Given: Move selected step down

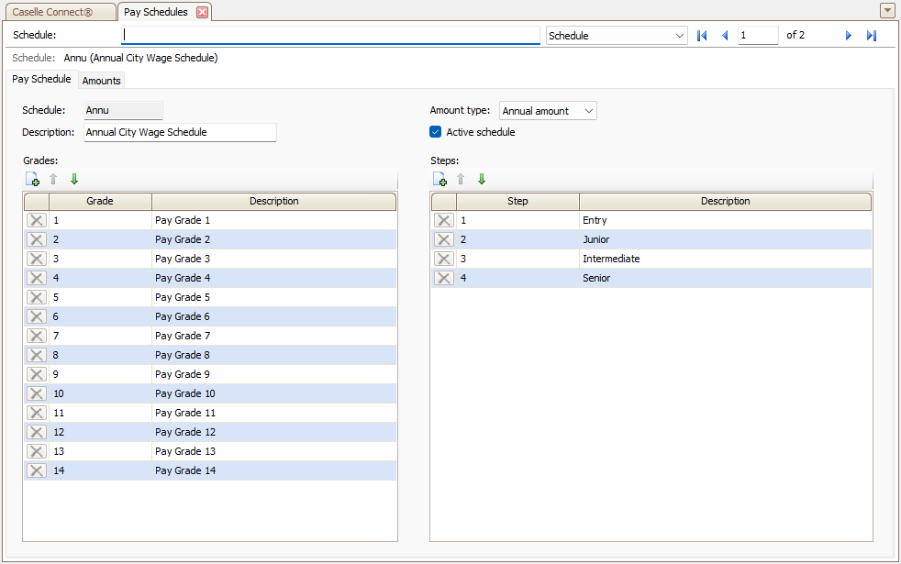Looking at the screenshot, I should click(482, 179).
